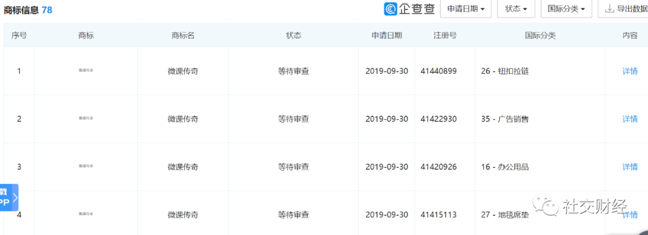Click the 注册号 column header

(445, 35)
